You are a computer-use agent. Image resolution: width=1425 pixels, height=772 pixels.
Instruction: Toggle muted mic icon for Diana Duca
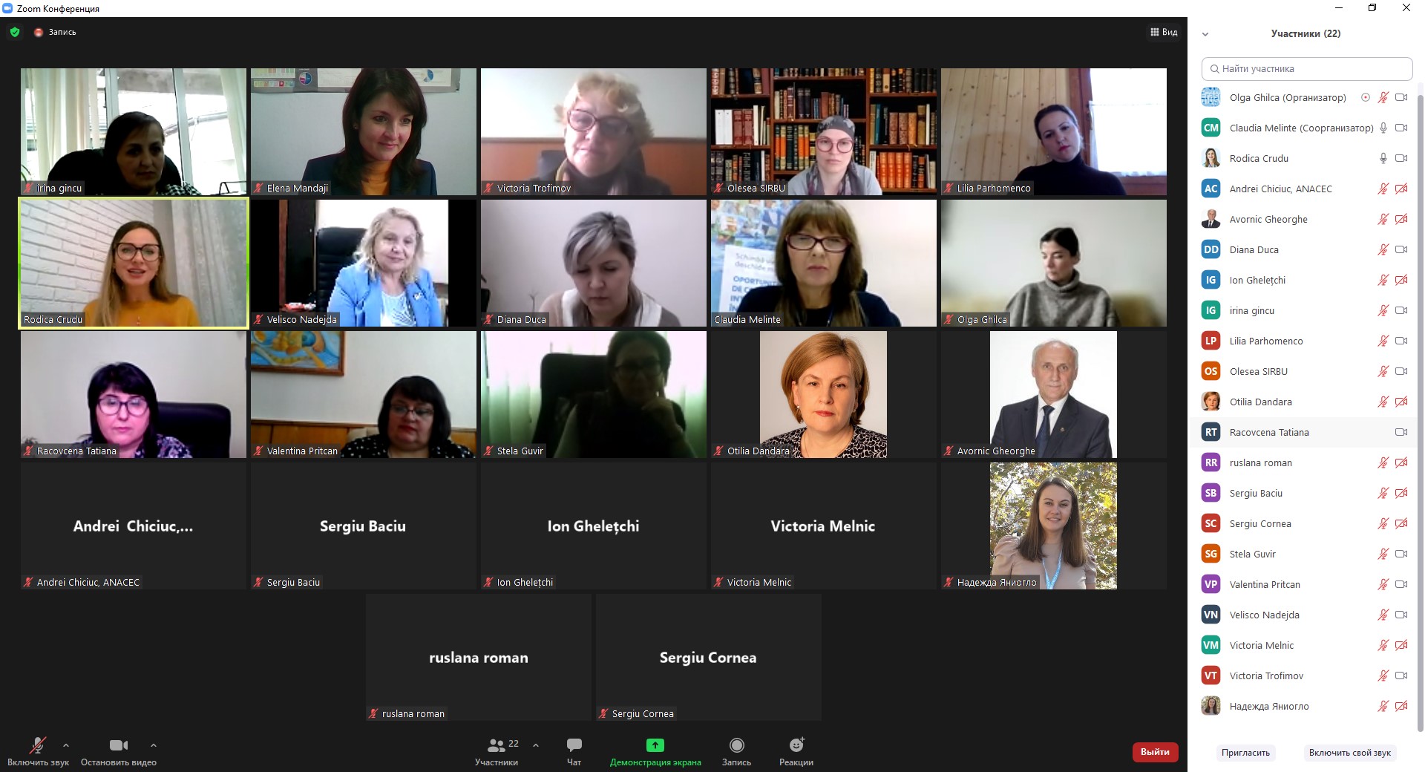click(1383, 249)
